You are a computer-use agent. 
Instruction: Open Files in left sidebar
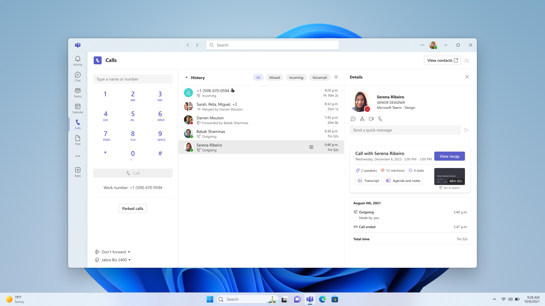click(77, 140)
